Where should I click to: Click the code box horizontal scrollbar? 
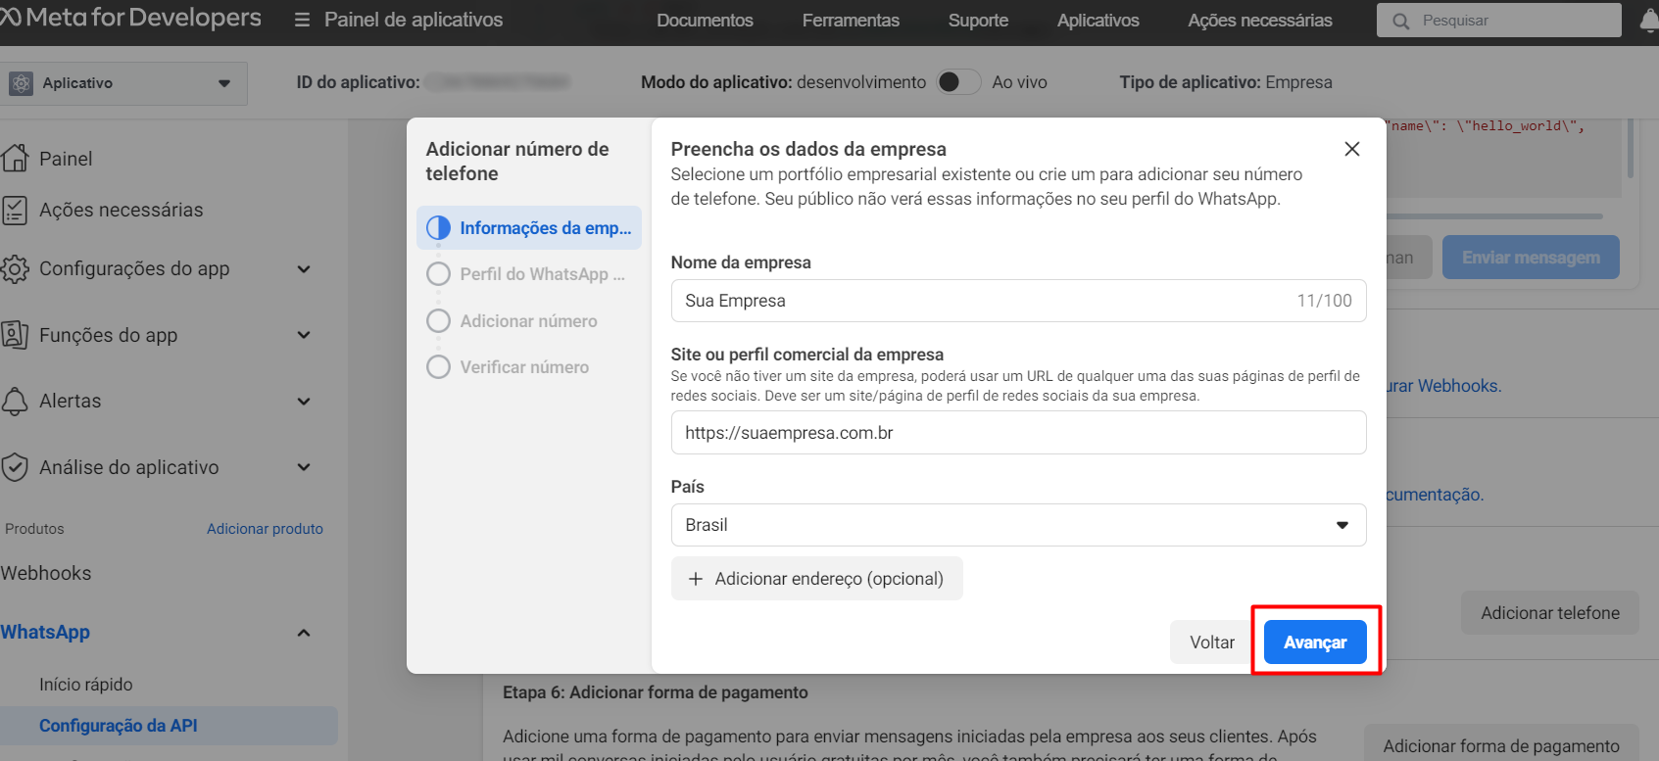pyautogui.click(x=1495, y=216)
